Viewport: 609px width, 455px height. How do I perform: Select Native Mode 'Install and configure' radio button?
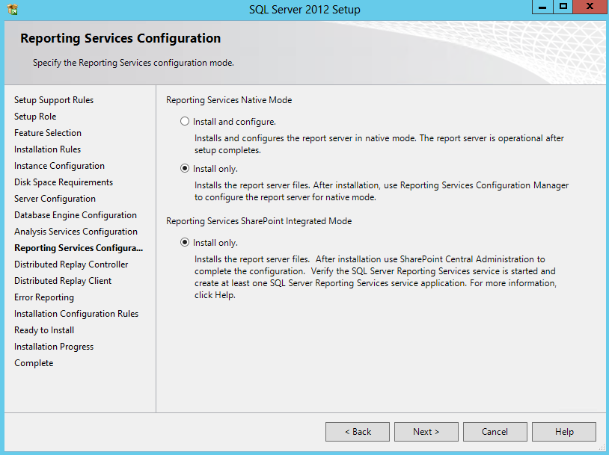click(185, 122)
